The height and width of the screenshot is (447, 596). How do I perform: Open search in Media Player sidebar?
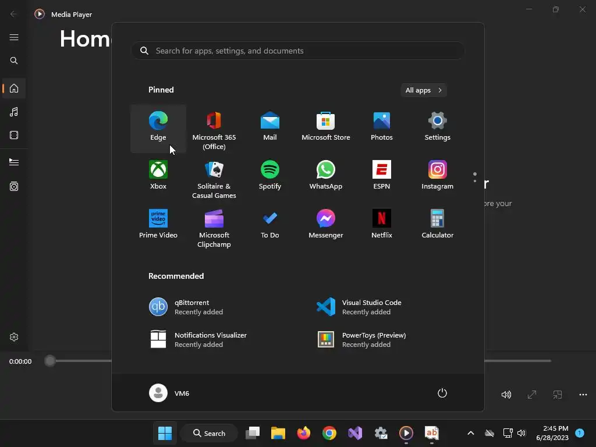tap(14, 61)
